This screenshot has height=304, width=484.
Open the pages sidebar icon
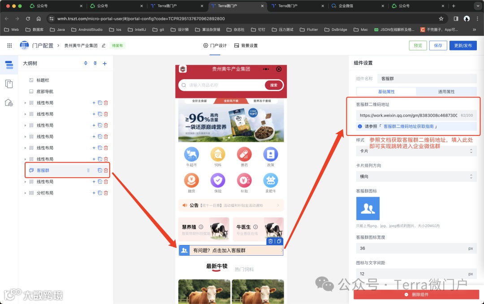tap(9, 84)
